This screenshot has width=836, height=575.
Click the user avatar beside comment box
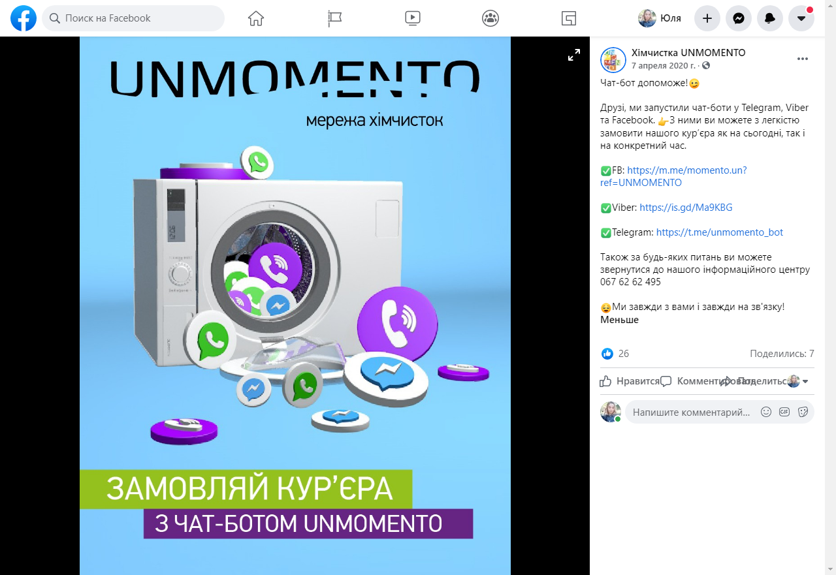pyautogui.click(x=611, y=412)
